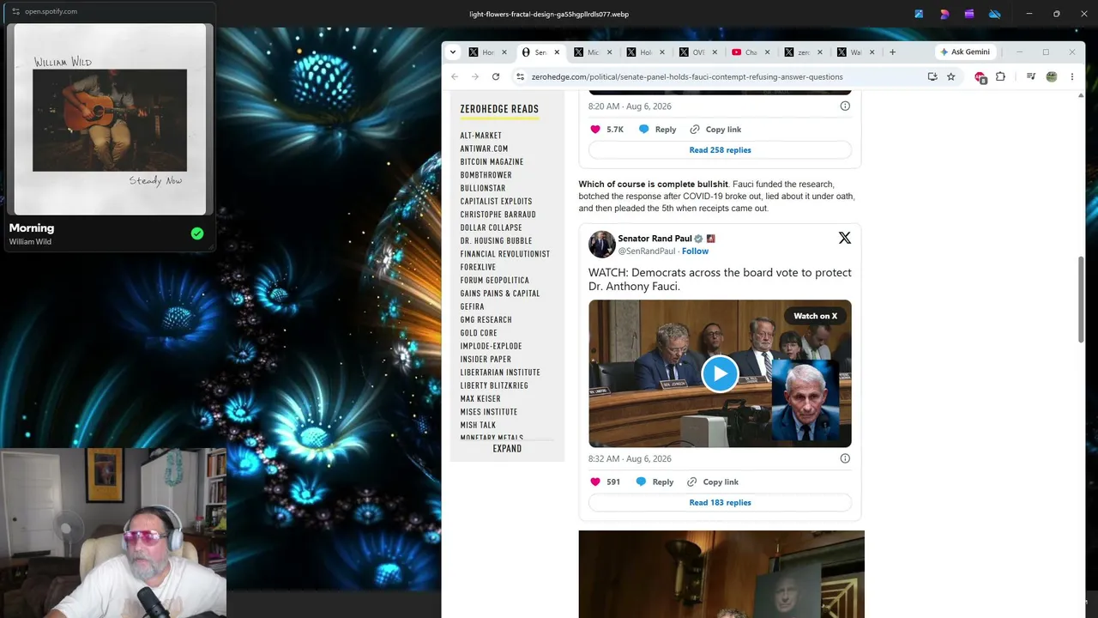Open a new Chrome tab

coord(892,52)
